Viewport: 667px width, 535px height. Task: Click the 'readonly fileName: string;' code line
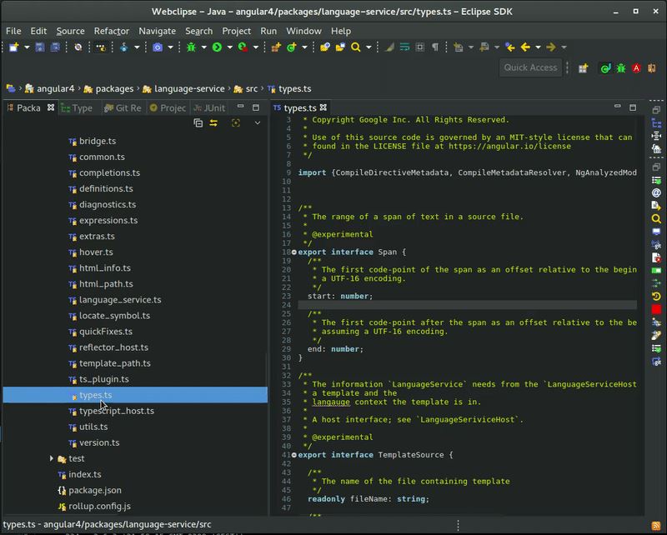click(369, 499)
